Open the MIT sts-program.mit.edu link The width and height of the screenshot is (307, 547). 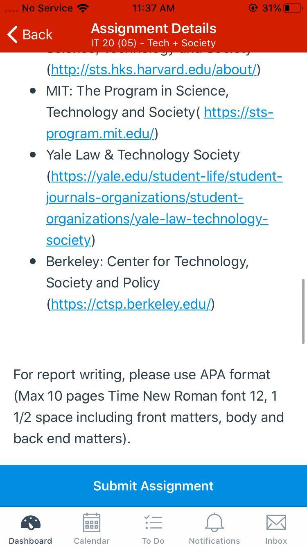click(160, 123)
